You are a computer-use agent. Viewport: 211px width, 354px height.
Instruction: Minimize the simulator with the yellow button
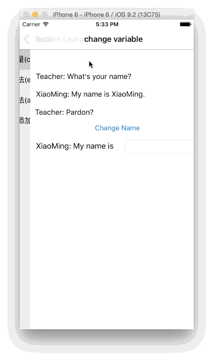[x=35, y=14]
